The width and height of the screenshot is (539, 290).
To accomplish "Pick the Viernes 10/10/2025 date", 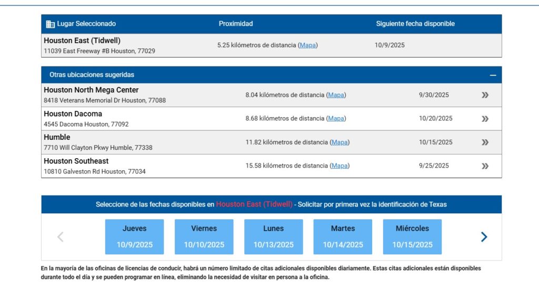I will [204, 236].
